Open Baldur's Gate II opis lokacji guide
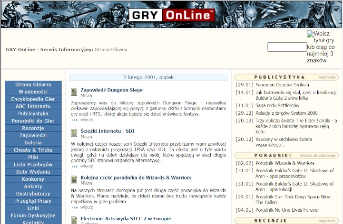The image size is (343, 224). click(x=294, y=186)
